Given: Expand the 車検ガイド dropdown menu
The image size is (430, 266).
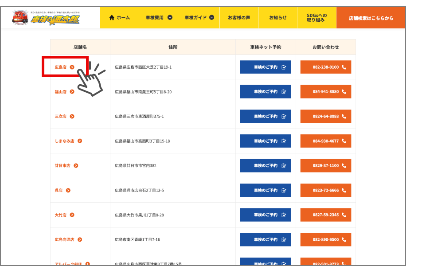Looking at the screenshot, I should tap(199, 18).
